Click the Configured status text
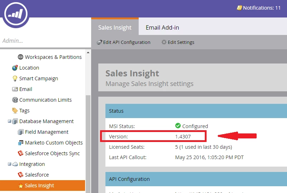The image size is (287, 193). [195, 126]
